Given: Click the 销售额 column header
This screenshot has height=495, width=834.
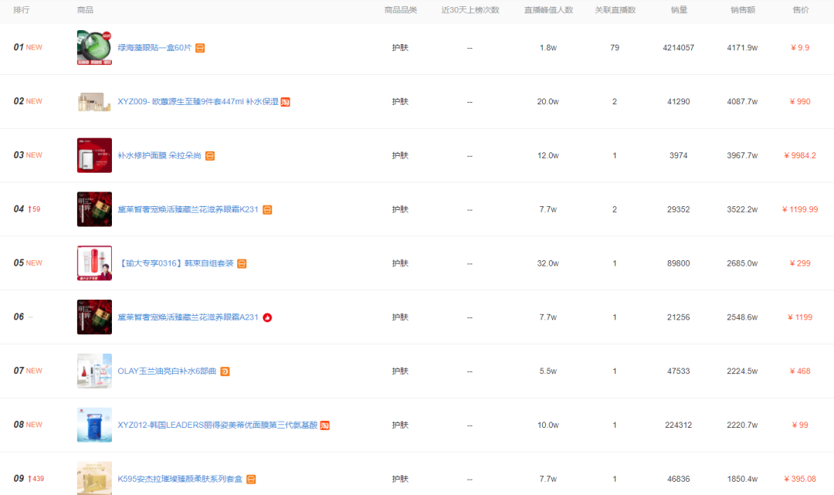Looking at the screenshot, I should pyautogui.click(x=743, y=9).
